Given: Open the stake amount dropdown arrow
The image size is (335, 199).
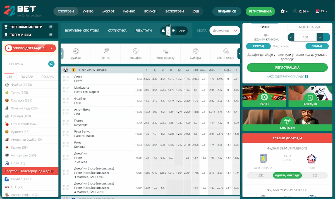Looking at the screenshot, I should click(x=327, y=37).
